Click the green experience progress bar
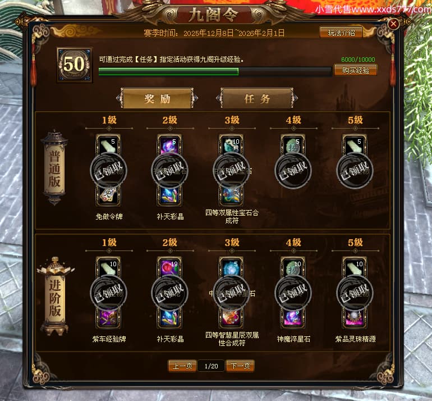 pos(215,71)
